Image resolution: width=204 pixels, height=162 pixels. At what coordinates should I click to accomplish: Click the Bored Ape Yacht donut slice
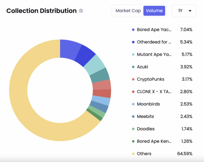point(70,49)
